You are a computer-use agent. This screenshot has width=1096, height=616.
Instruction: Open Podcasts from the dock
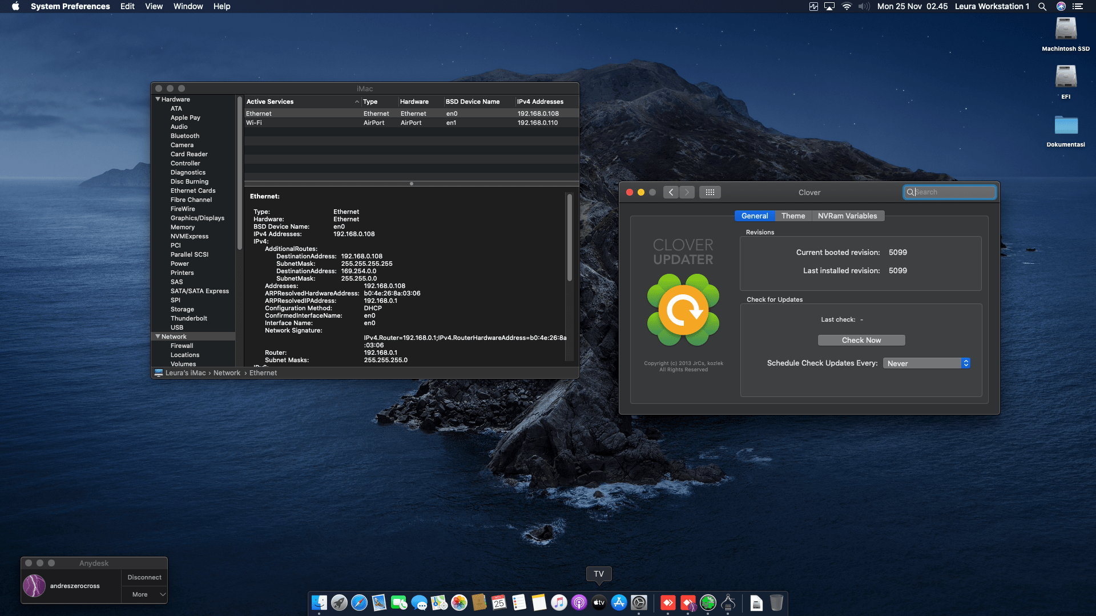579,603
